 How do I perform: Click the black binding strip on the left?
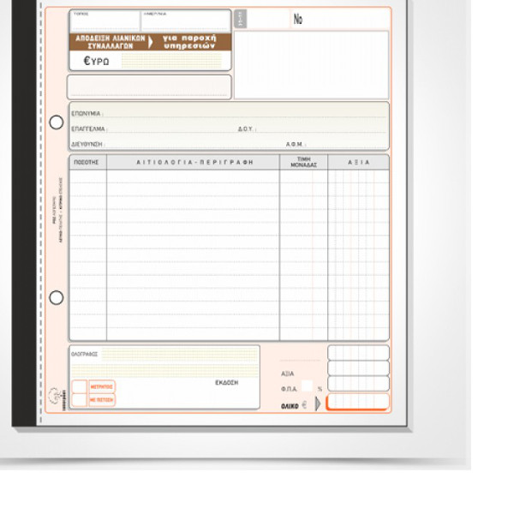coord(24,214)
